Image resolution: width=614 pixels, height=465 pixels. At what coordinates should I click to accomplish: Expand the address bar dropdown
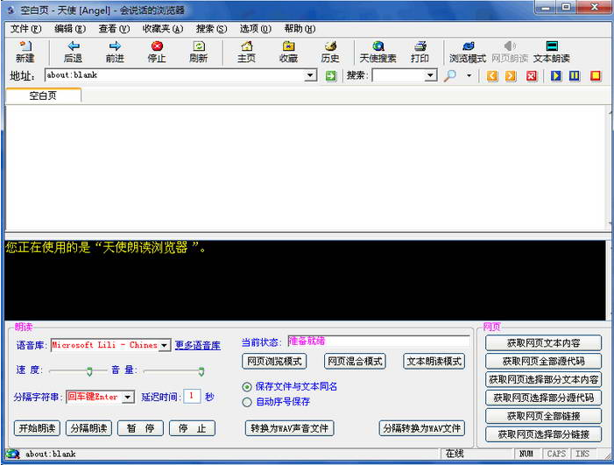coord(311,75)
